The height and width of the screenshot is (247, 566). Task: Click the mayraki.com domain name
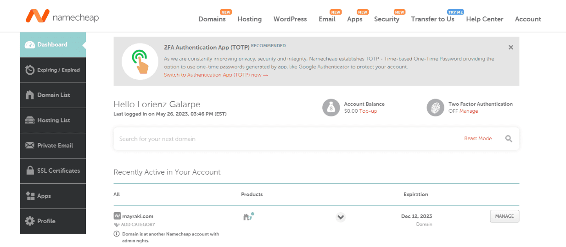pos(138,216)
